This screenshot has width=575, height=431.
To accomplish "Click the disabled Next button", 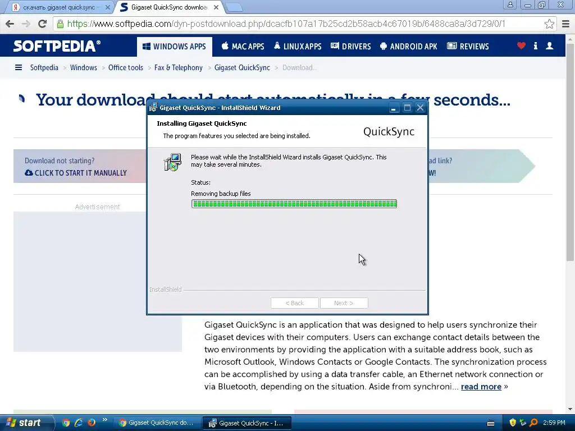I will click(344, 303).
